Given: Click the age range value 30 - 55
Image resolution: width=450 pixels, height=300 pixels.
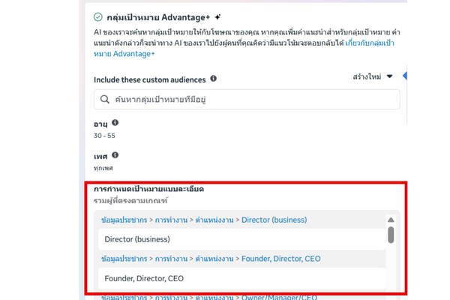Looking at the screenshot, I should click(x=106, y=135).
